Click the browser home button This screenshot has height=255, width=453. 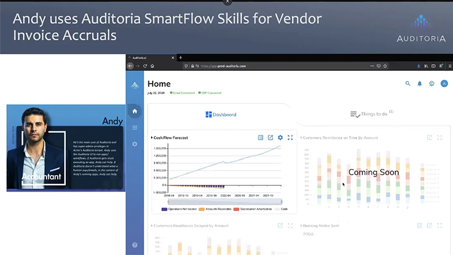click(x=152, y=66)
